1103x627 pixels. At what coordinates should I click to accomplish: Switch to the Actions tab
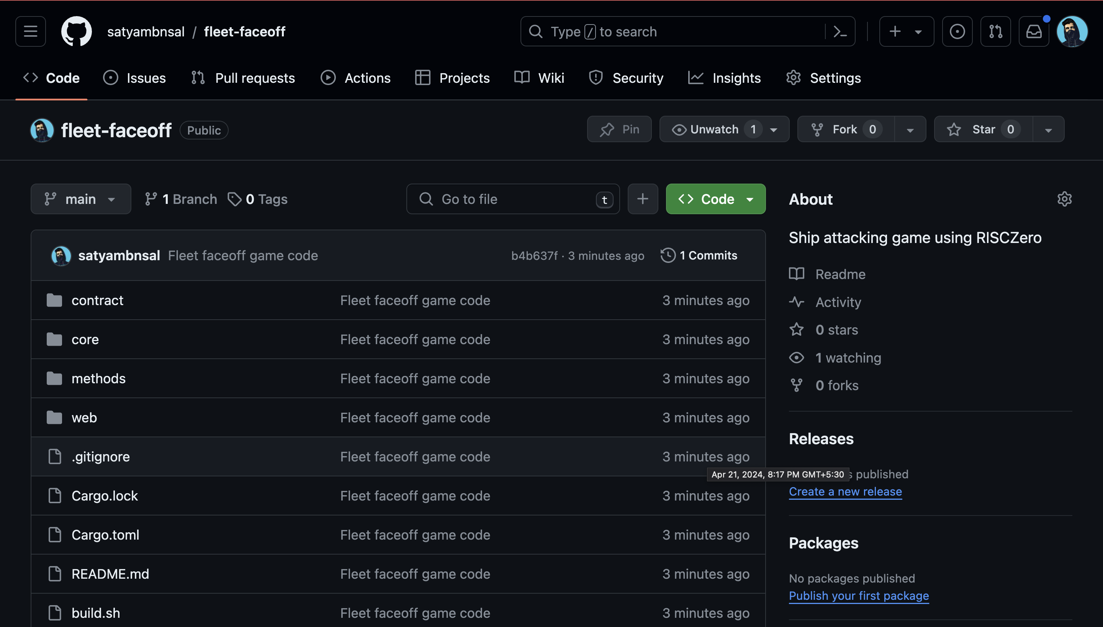coord(355,78)
